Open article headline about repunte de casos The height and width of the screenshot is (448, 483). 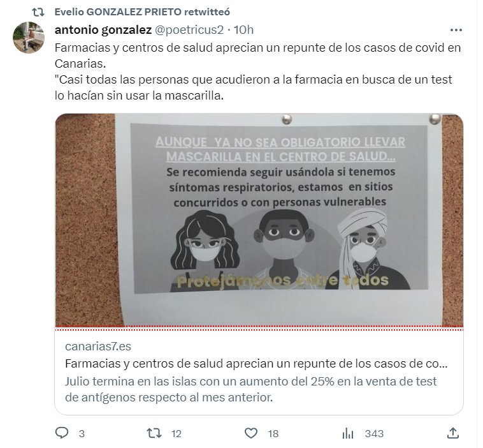coord(256,364)
